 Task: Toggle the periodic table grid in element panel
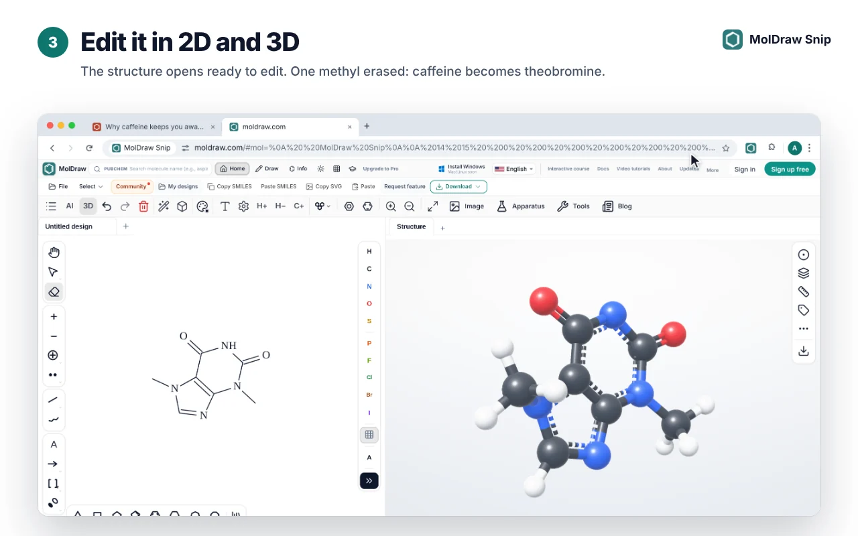[x=369, y=435]
